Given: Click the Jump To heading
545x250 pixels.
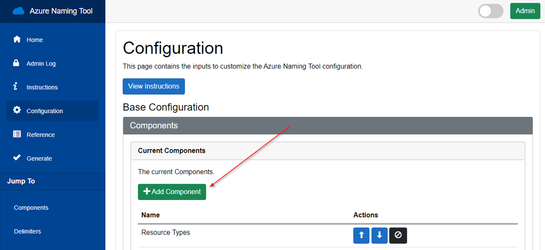Looking at the screenshot, I should (x=21, y=181).
